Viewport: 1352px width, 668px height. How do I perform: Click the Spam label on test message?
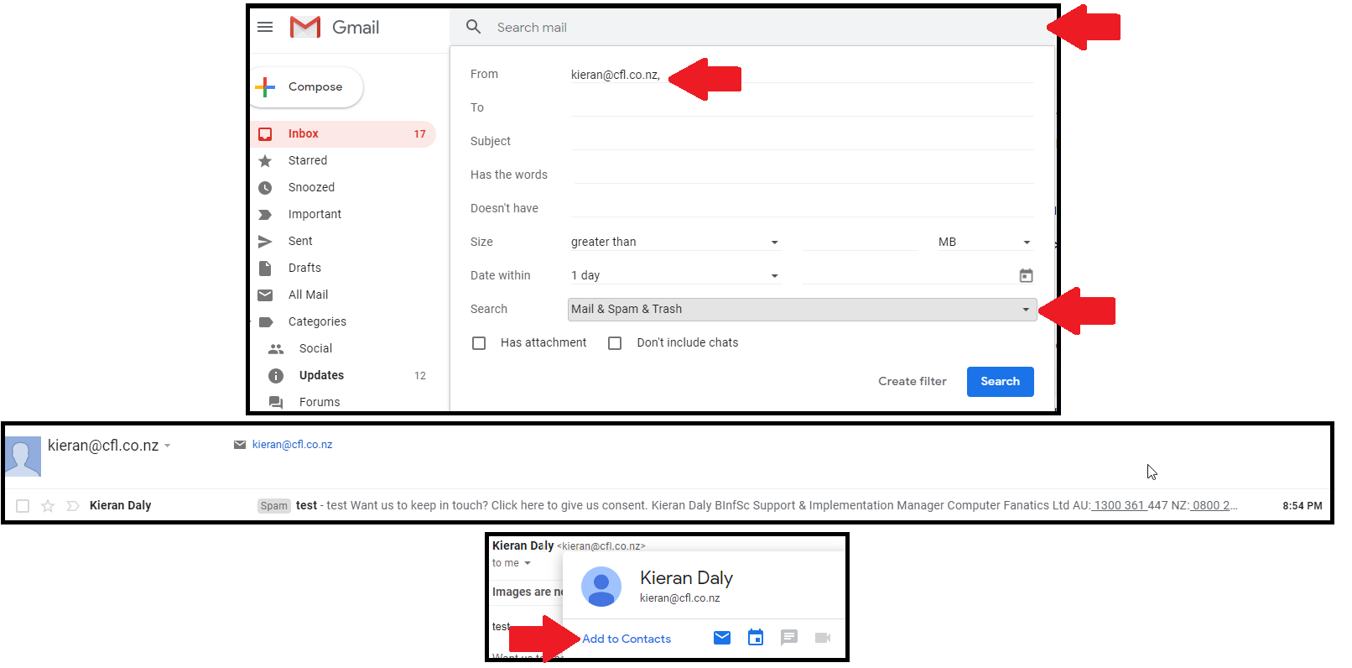(273, 505)
